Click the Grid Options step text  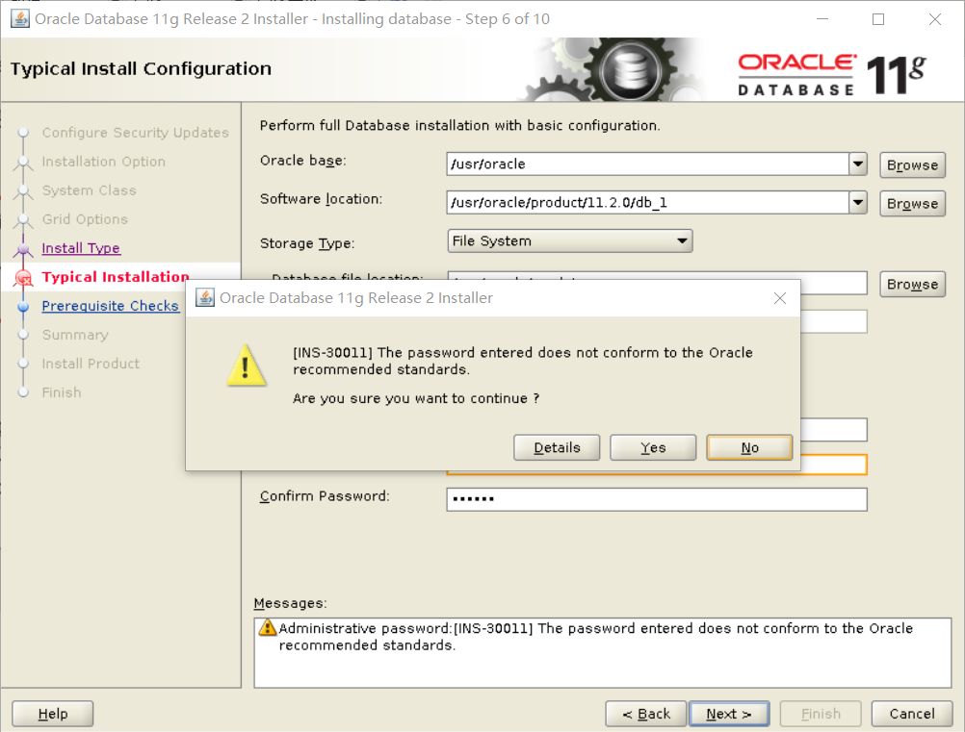click(85, 218)
